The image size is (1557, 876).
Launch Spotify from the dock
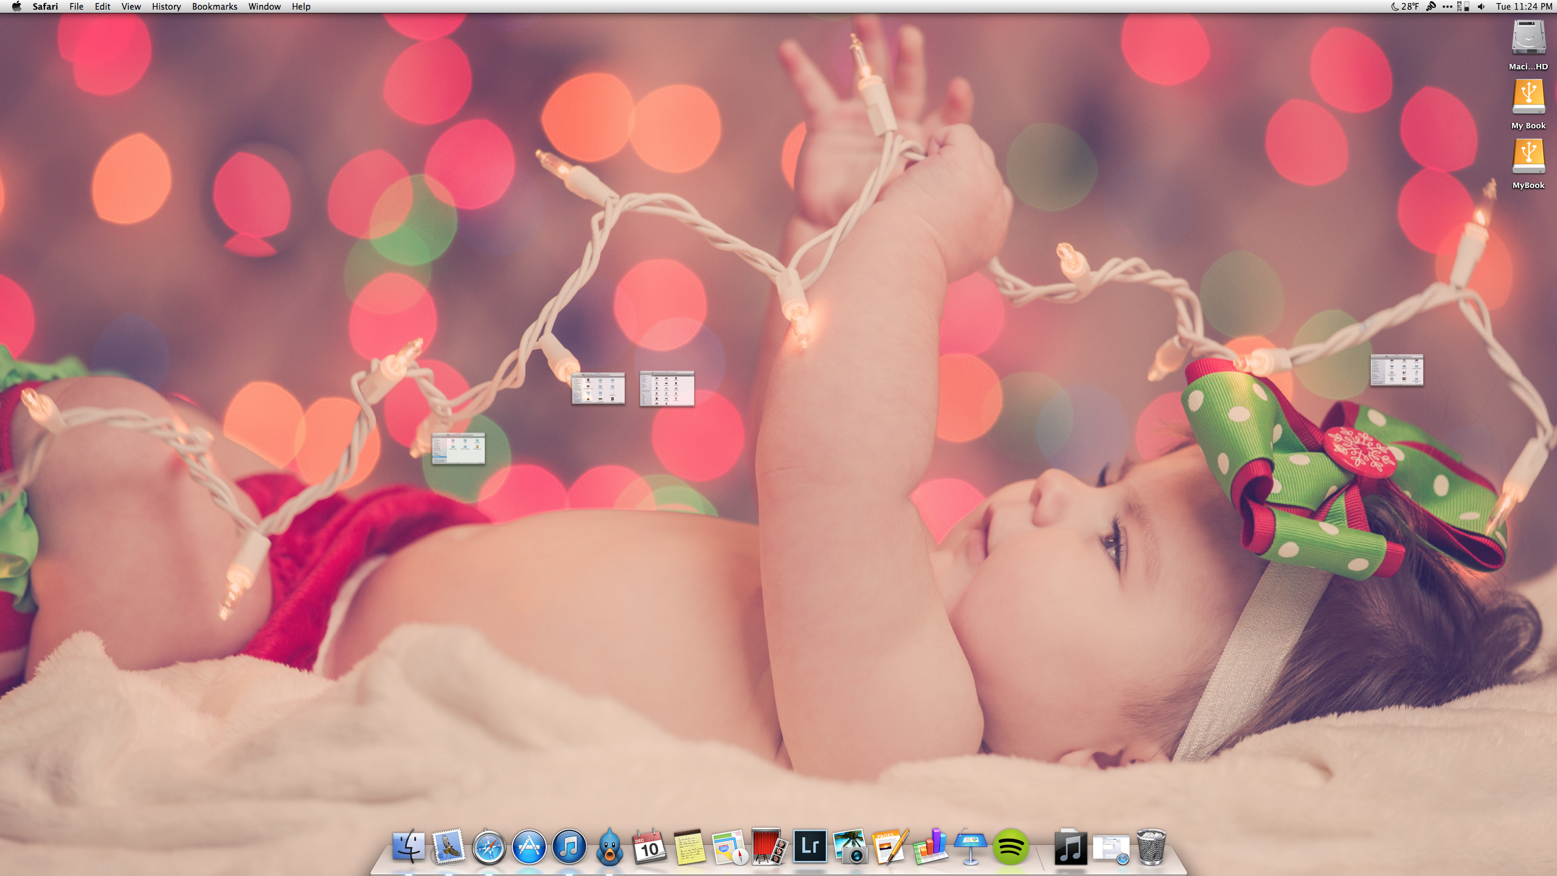[x=1010, y=847]
